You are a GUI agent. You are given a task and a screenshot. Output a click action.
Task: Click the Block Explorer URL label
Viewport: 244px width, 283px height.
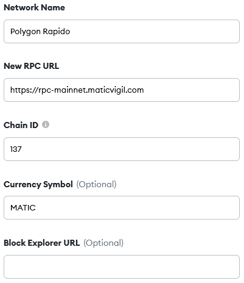tap(42, 243)
